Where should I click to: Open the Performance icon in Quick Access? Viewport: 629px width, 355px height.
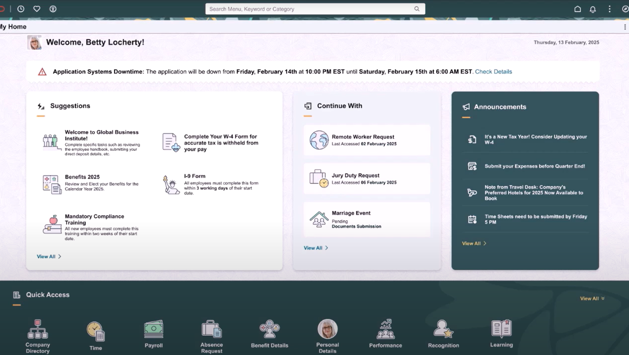click(385, 330)
